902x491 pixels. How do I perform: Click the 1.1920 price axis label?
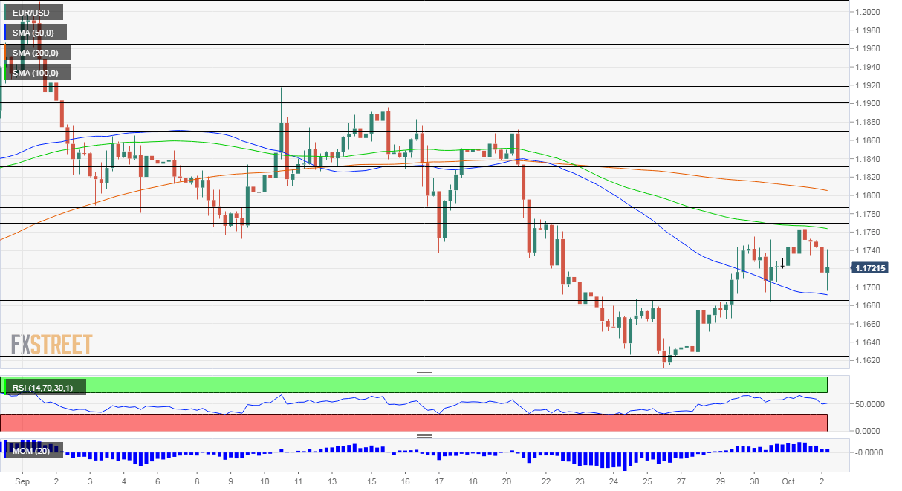(x=868, y=85)
